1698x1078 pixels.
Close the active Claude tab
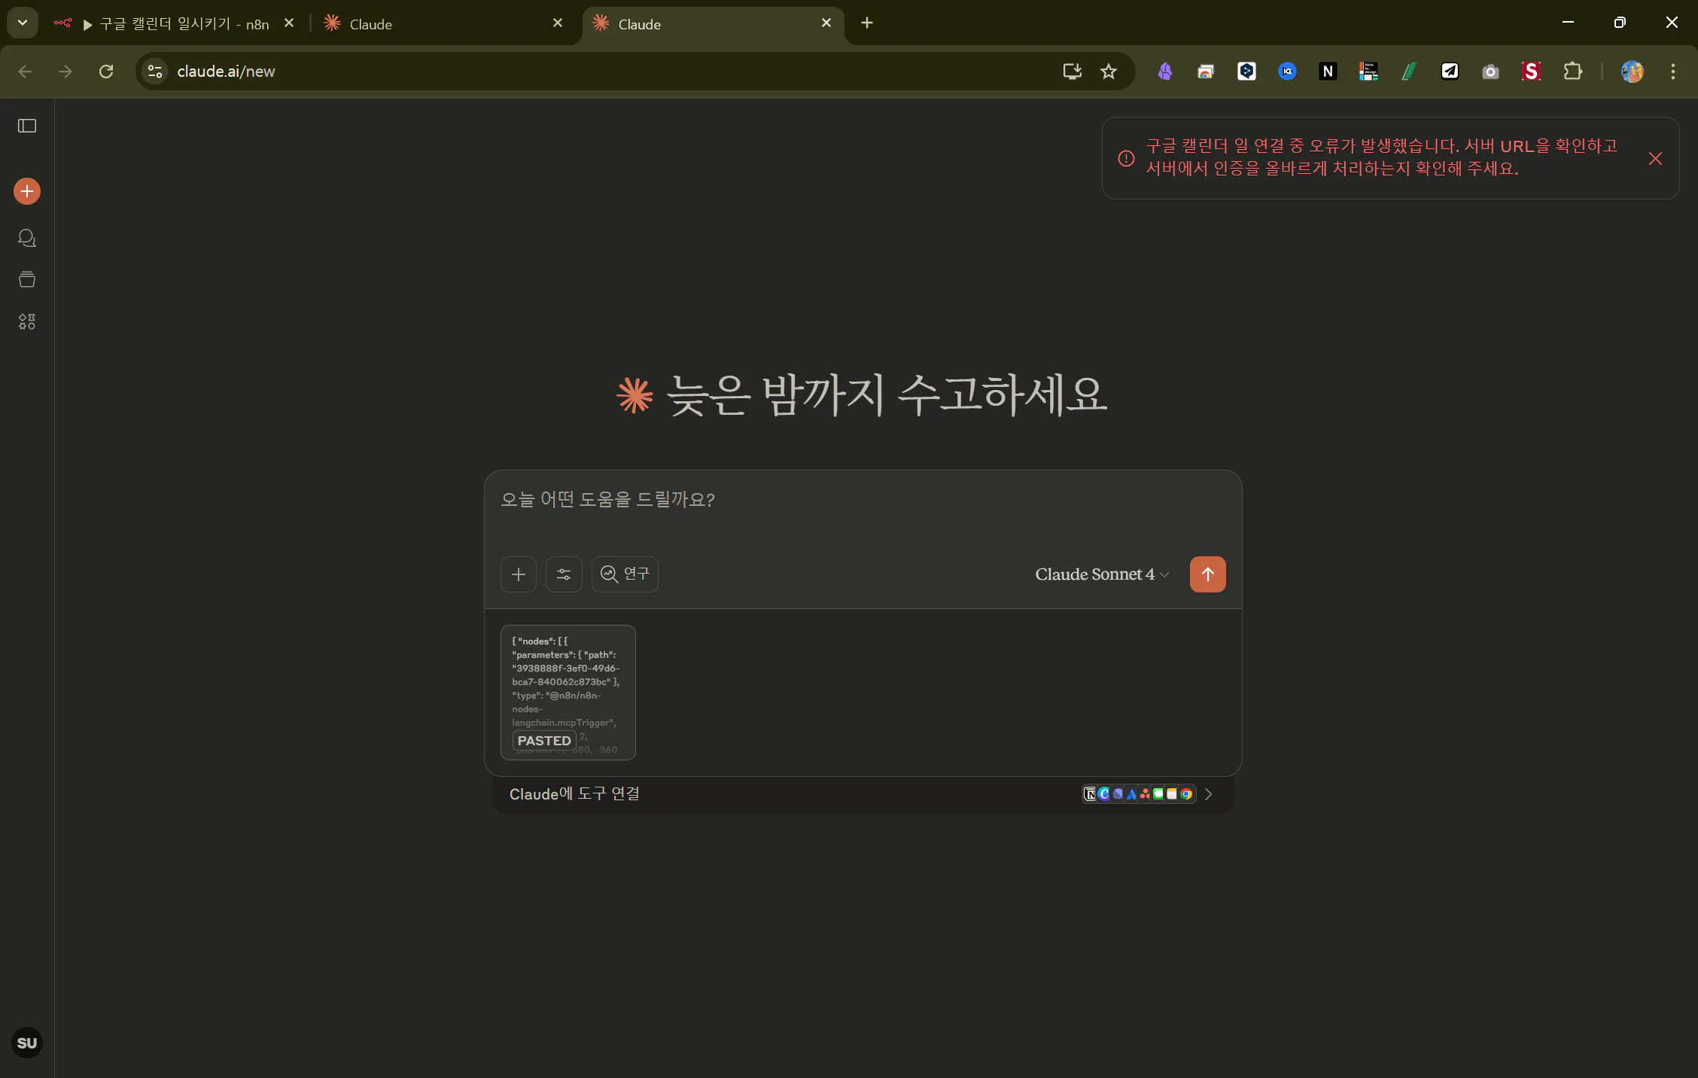pyautogui.click(x=826, y=23)
